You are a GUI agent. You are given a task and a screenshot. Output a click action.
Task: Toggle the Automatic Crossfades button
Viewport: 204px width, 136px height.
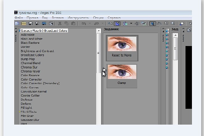pyautogui.click(x=117, y=23)
